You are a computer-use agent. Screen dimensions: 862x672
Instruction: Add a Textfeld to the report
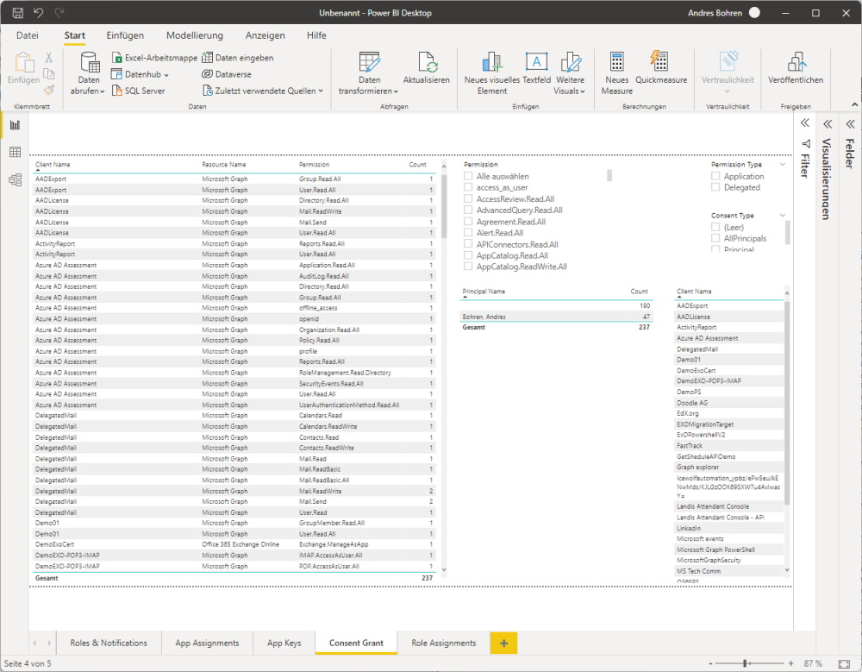tap(536, 68)
